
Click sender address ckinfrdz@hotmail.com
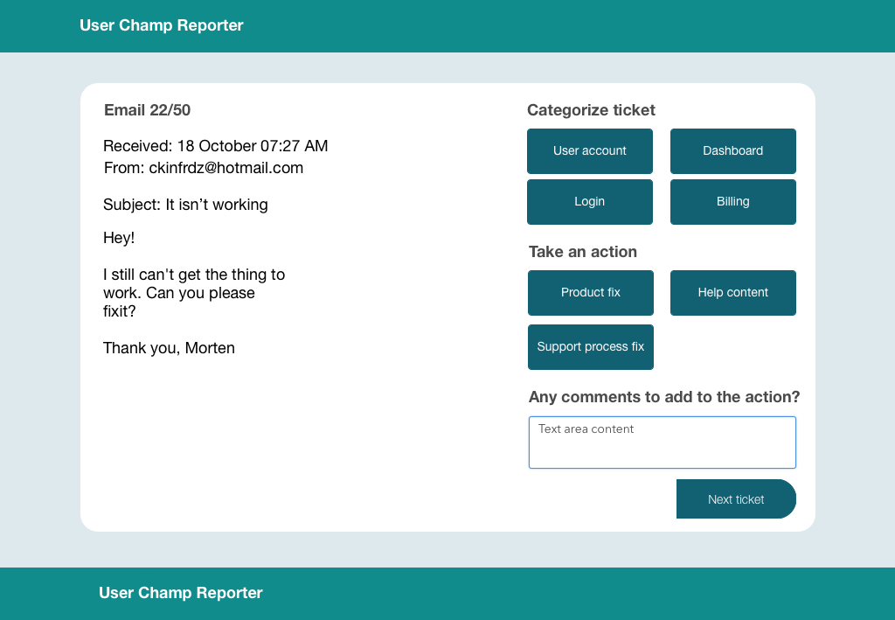[226, 168]
